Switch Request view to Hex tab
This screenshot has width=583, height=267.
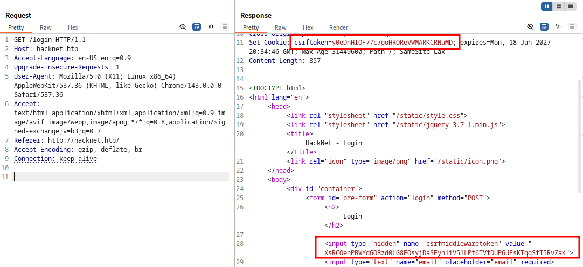pos(73,27)
